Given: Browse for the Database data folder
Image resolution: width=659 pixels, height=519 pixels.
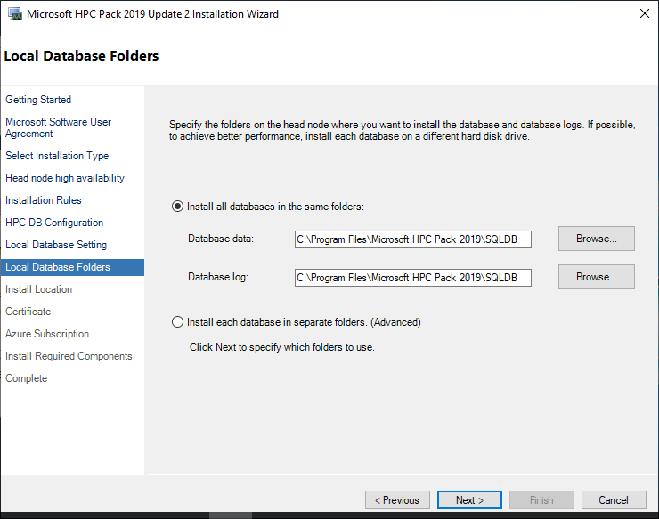Looking at the screenshot, I should click(597, 239).
